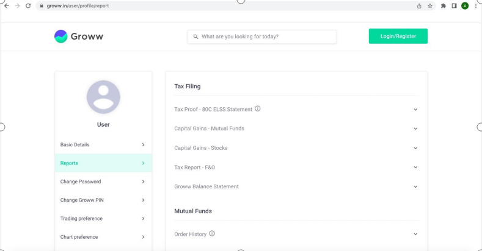Click the share page icon in address bar

click(x=419, y=6)
